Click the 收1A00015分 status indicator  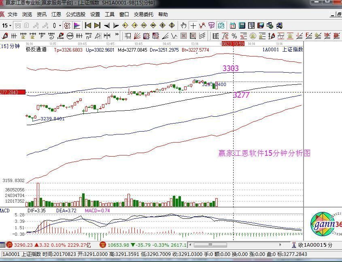coord(312,245)
